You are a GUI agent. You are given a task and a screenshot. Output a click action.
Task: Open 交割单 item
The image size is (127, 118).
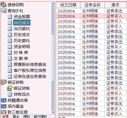(21, 59)
